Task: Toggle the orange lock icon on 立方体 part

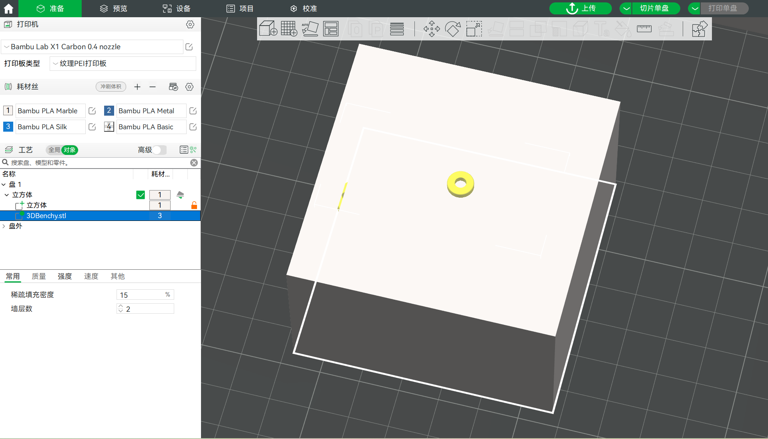Action: (194, 205)
